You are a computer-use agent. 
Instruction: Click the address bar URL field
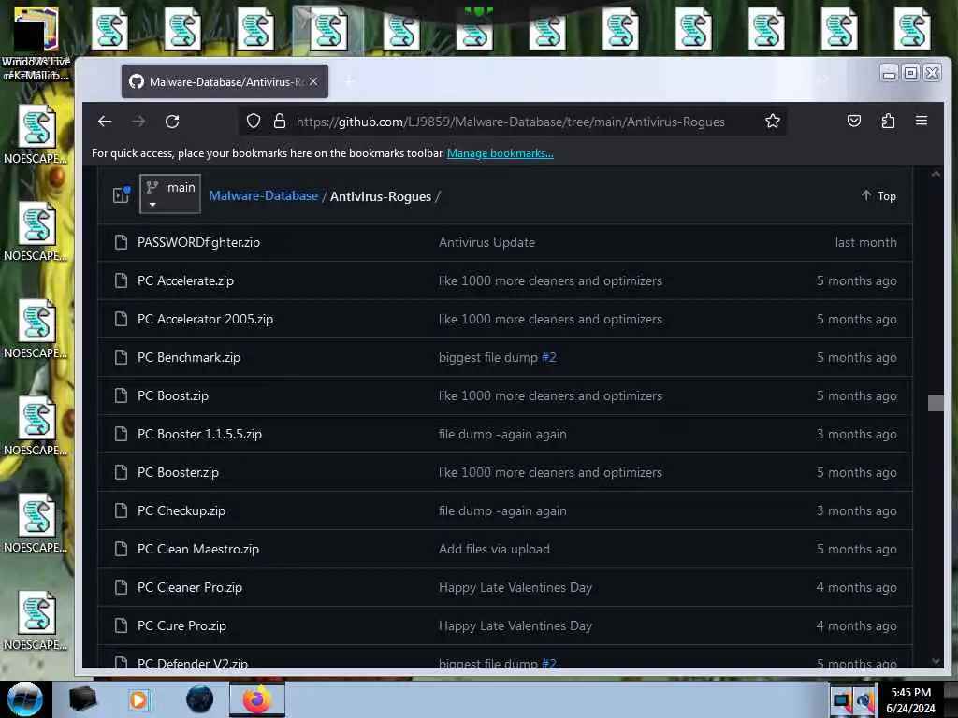511,122
